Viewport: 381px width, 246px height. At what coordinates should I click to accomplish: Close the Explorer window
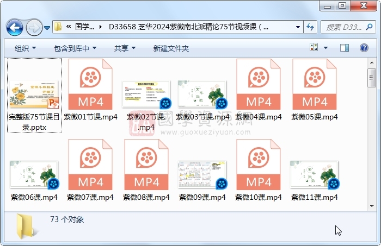(x=364, y=6)
